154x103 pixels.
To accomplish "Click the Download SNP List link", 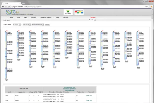I will (69, 87).
